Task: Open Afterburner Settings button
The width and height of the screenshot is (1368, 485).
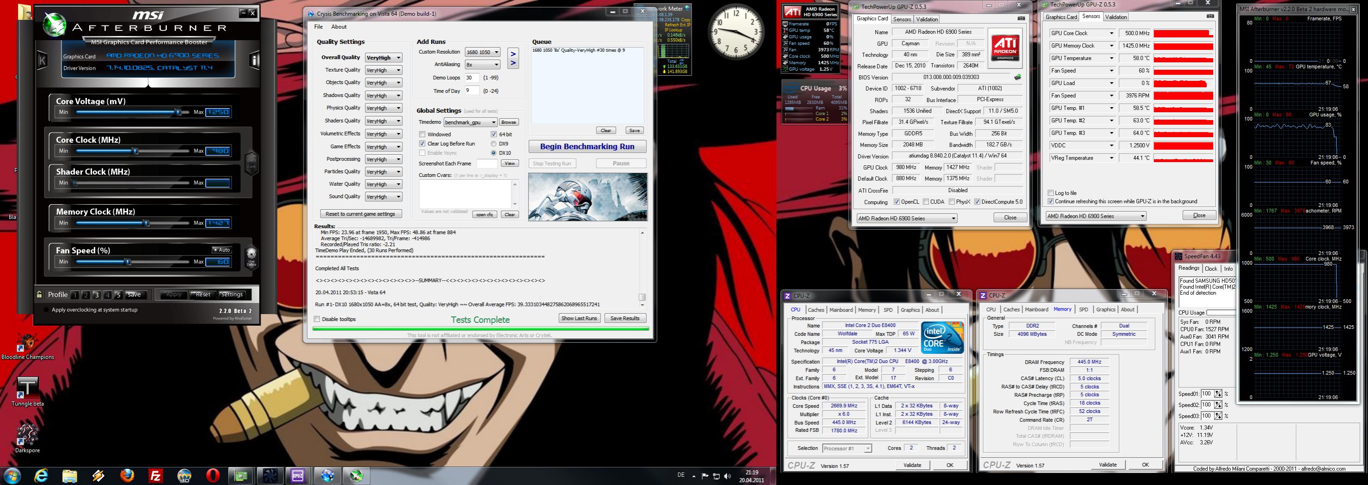Action: point(232,295)
